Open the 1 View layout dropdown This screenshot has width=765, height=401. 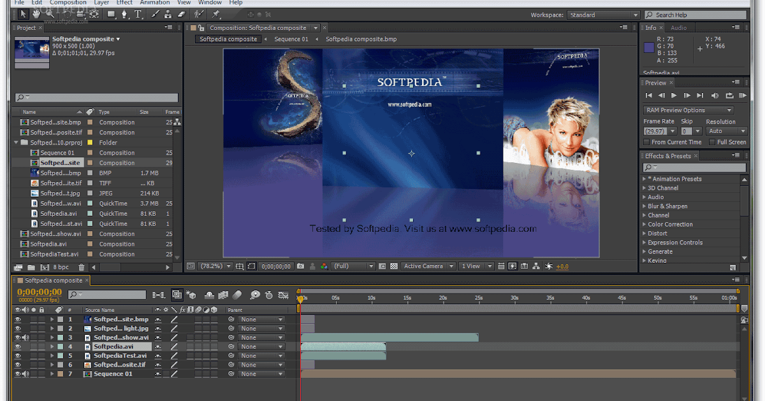click(477, 266)
